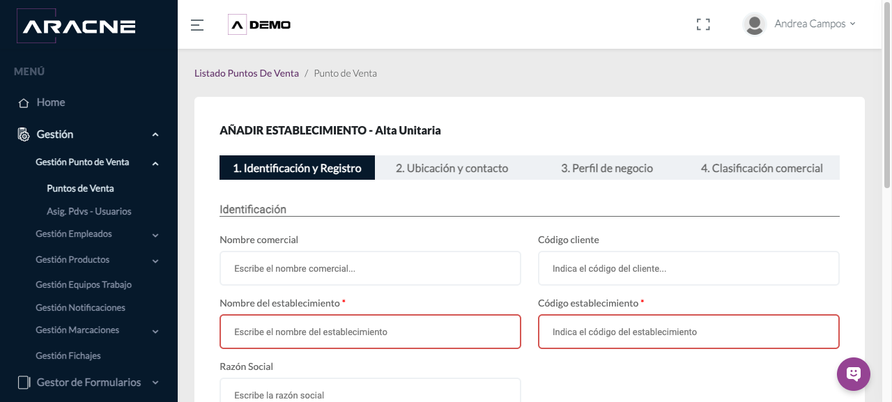Open the purple chat support bubble
The height and width of the screenshot is (402, 892).
pyautogui.click(x=854, y=374)
